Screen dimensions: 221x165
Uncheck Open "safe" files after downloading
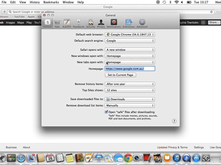[x=106, y=112]
